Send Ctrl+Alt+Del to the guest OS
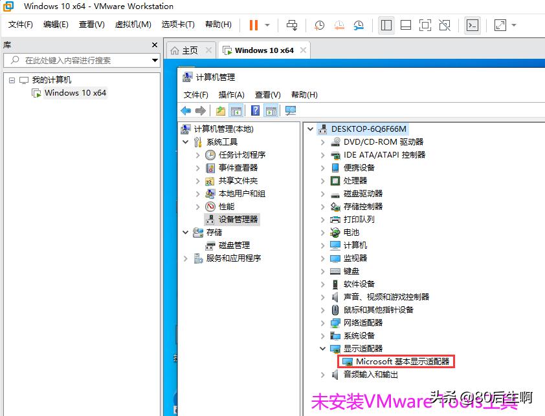Viewport: 545px width, 416px height. pos(292,25)
